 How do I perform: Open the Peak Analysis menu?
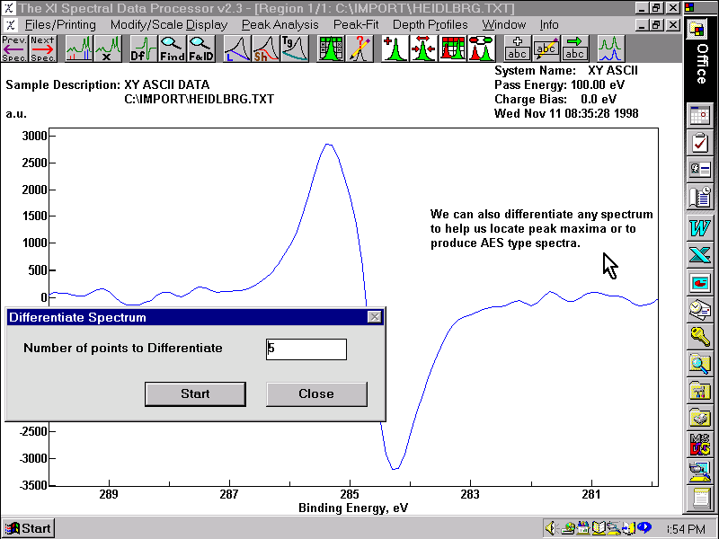(x=280, y=24)
